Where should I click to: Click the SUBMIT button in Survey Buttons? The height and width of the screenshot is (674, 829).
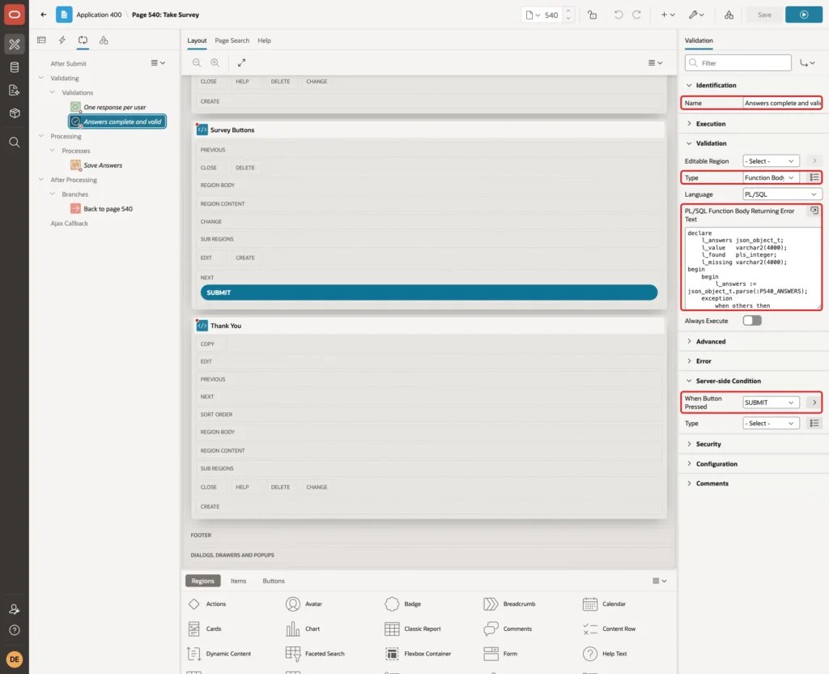[429, 292]
